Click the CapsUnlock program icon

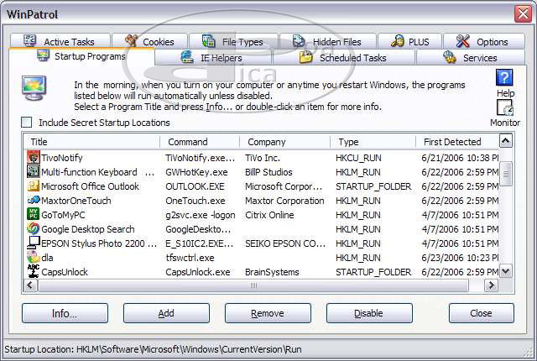pos(34,271)
